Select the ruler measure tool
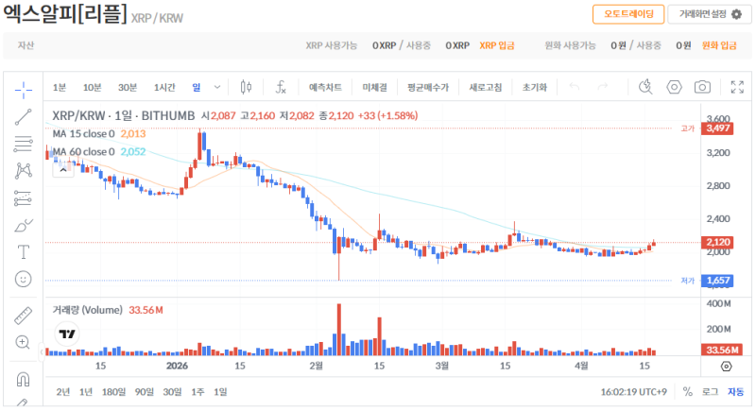 [23, 316]
